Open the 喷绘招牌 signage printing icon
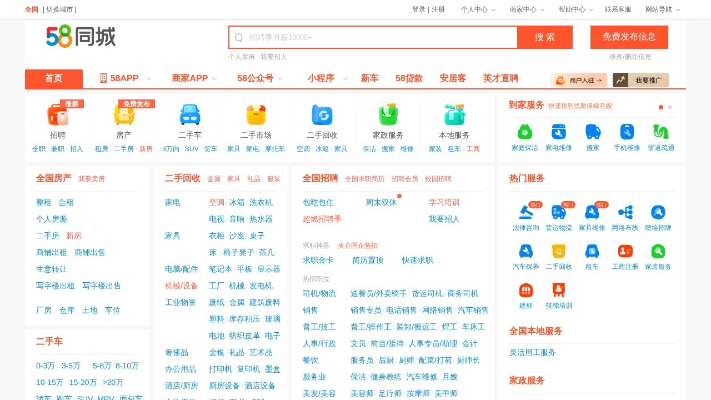This screenshot has width=711, height=400. [658, 212]
